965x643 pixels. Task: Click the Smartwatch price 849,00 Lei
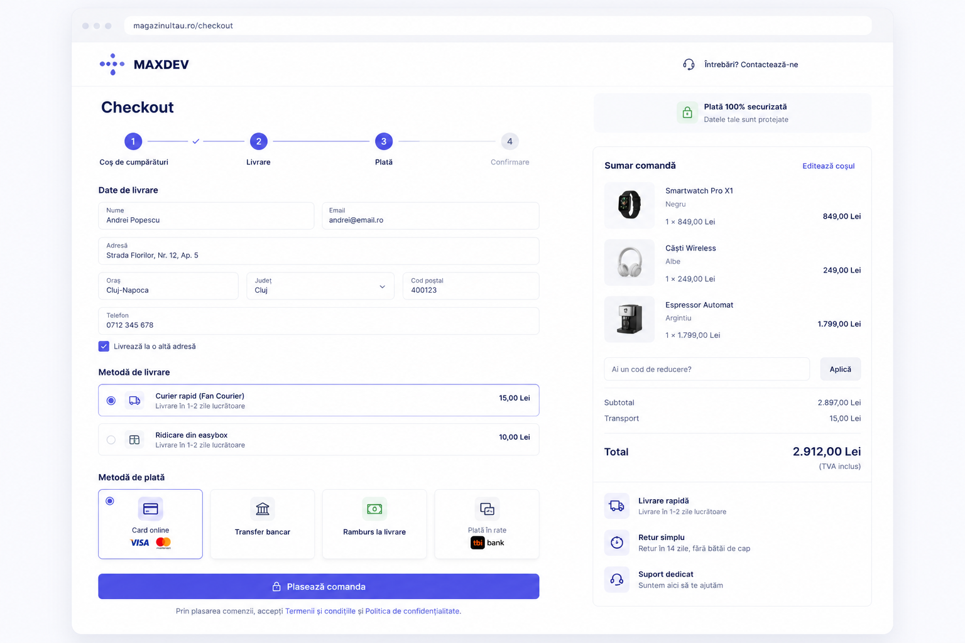842,216
